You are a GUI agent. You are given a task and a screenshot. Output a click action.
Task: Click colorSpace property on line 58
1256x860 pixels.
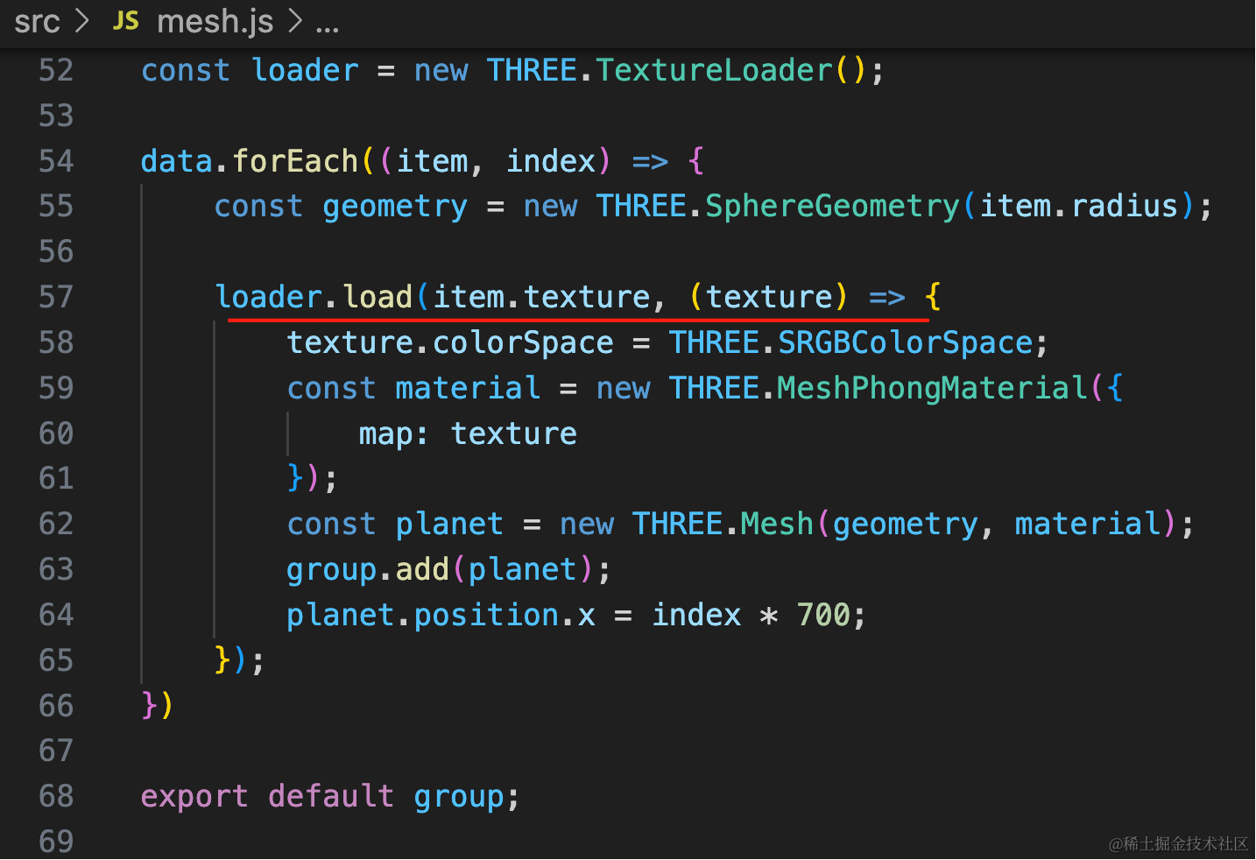523,342
